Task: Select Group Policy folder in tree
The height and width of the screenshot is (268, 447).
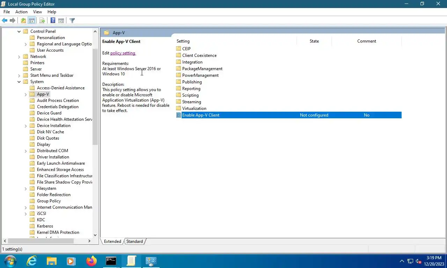Action: [x=49, y=201]
